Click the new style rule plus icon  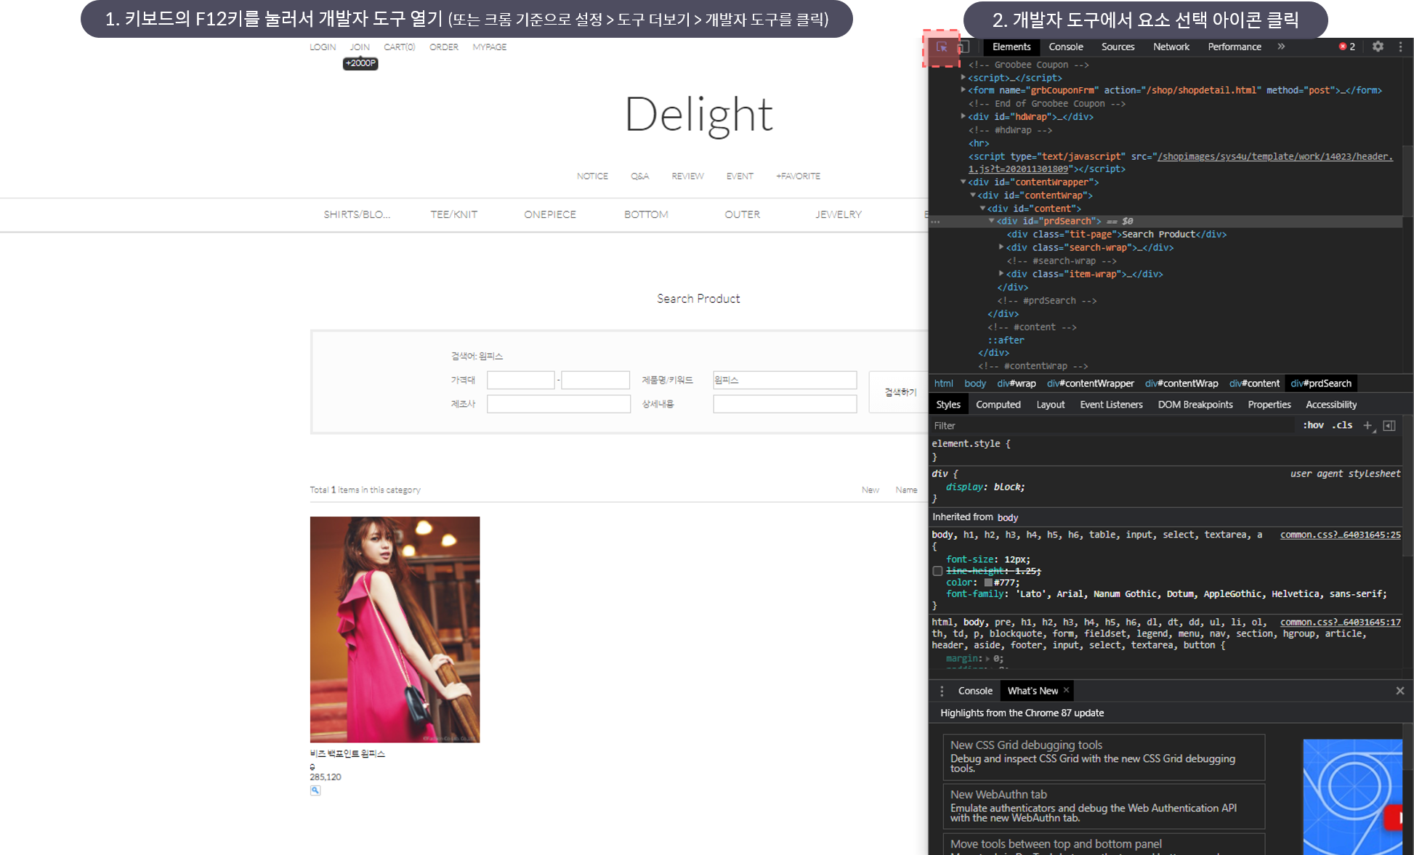(x=1367, y=426)
